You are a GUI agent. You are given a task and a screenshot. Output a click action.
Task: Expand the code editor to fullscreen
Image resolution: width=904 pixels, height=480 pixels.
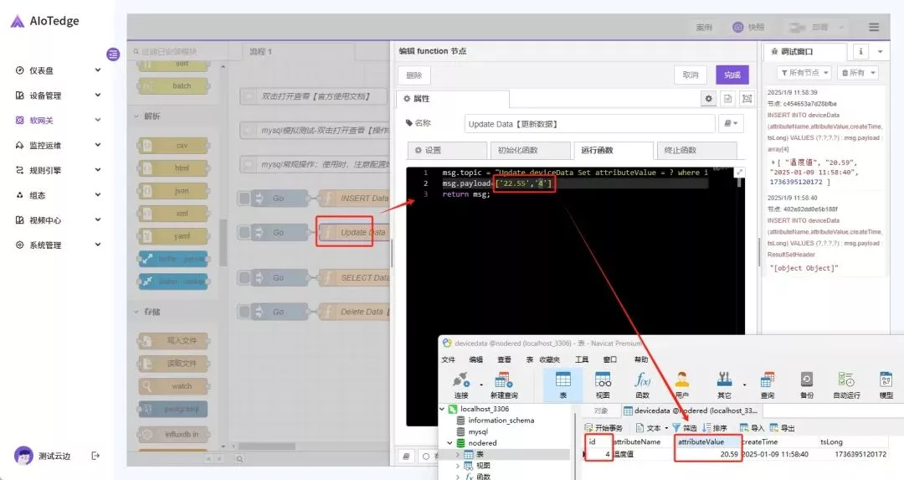pos(739,172)
